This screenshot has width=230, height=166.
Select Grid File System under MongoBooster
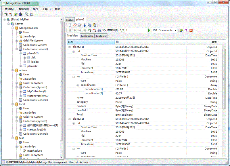click(x=33, y=41)
